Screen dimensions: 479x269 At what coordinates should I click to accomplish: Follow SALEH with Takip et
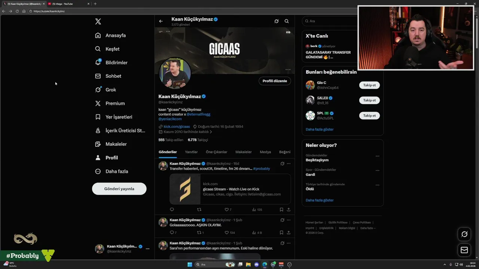click(369, 101)
